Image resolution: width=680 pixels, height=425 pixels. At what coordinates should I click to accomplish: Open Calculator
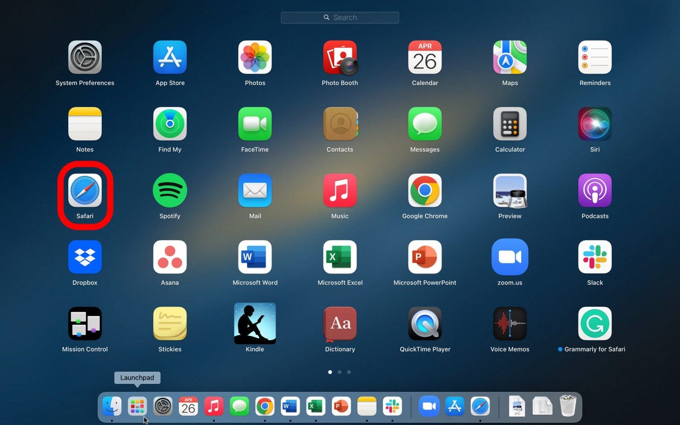point(510,124)
